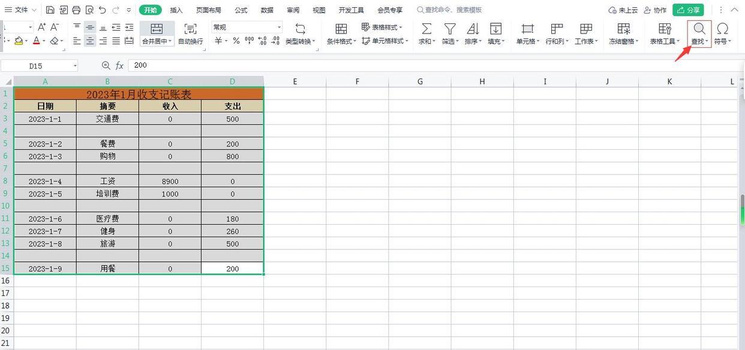Click the green 分享 button
Screen dimensions: 745x350
[688, 10]
